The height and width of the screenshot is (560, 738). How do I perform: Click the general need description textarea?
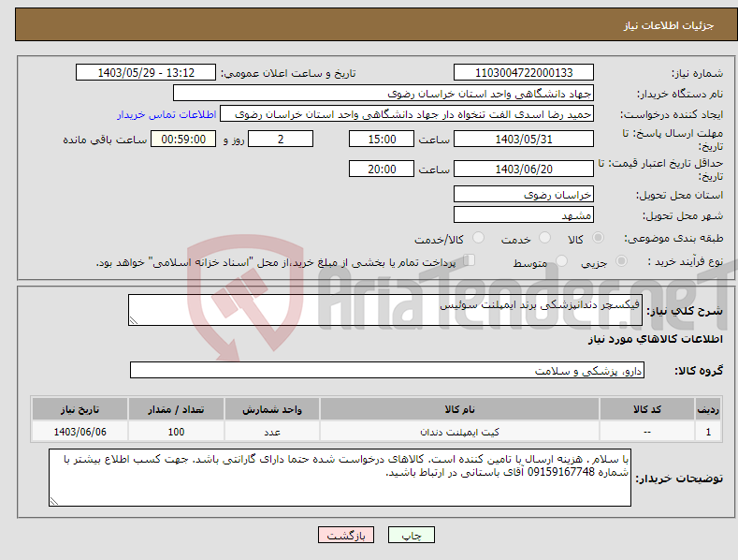click(385, 310)
